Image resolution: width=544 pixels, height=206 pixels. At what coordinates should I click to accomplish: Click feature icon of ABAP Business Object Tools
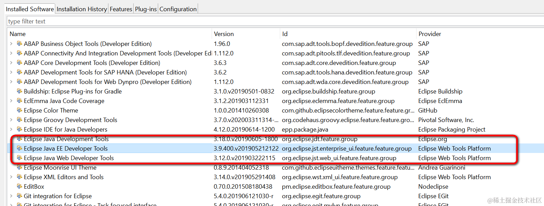click(x=19, y=44)
